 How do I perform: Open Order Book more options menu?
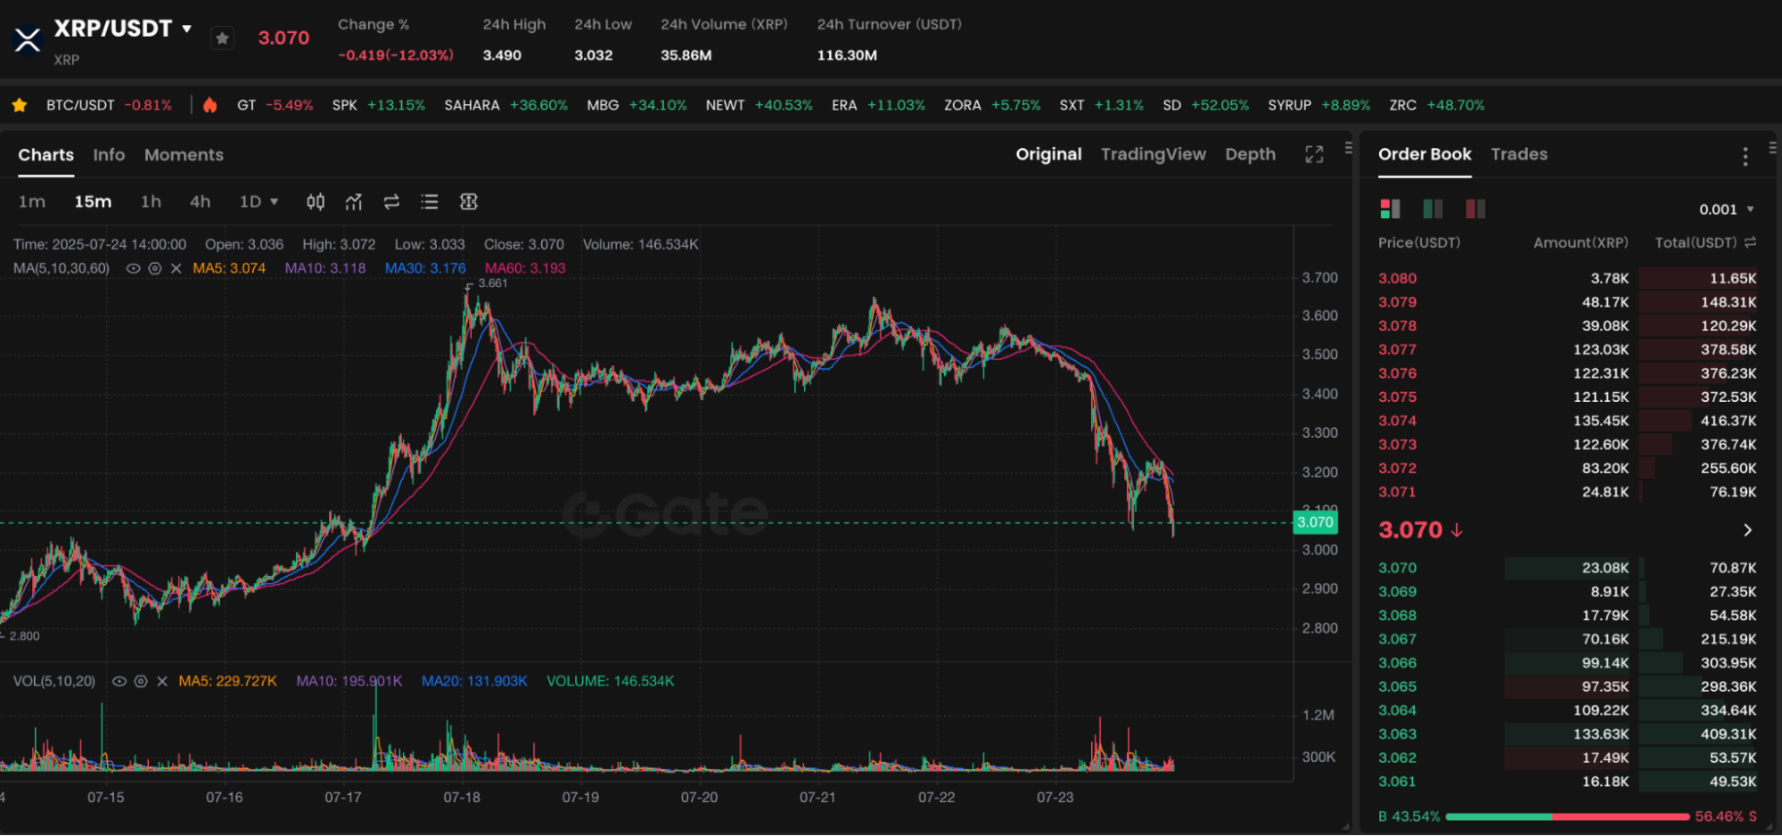1745,156
